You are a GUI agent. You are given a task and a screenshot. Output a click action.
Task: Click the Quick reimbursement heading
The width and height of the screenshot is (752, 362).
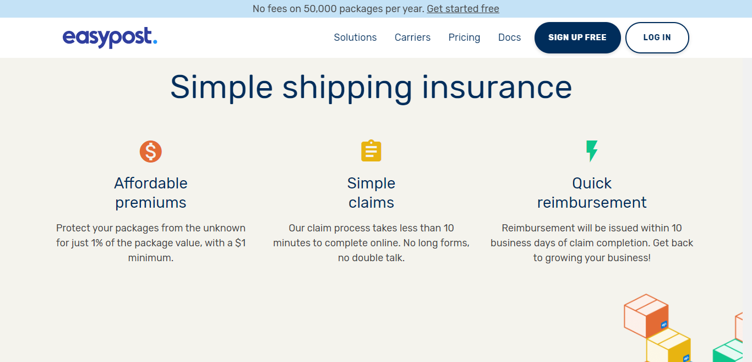pos(592,193)
